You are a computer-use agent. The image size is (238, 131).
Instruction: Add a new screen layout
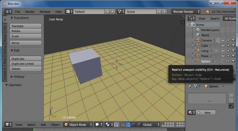(108, 11)
